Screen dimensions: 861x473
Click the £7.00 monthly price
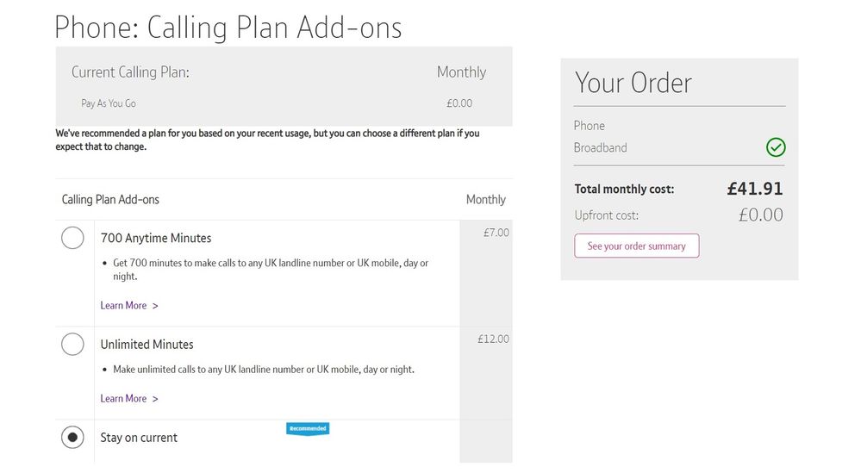click(496, 233)
